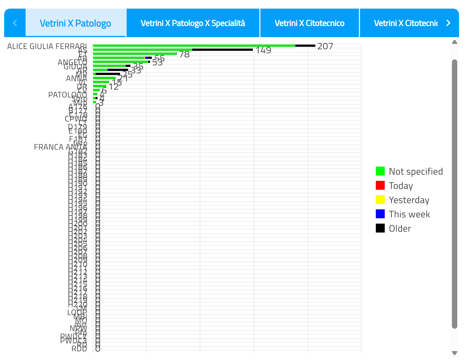Click the bar valued 149
The image size is (465, 362).
point(173,50)
